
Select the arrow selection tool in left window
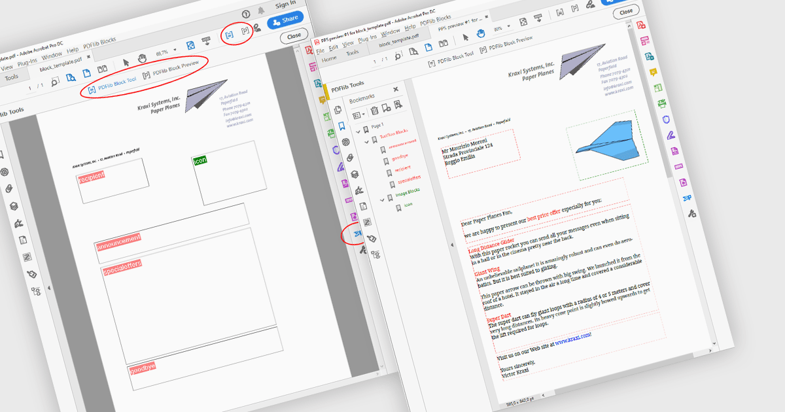point(126,63)
